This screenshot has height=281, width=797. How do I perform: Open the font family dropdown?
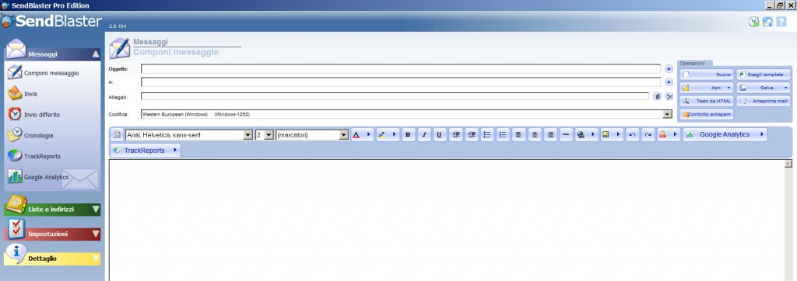pyautogui.click(x=248, y=135)
